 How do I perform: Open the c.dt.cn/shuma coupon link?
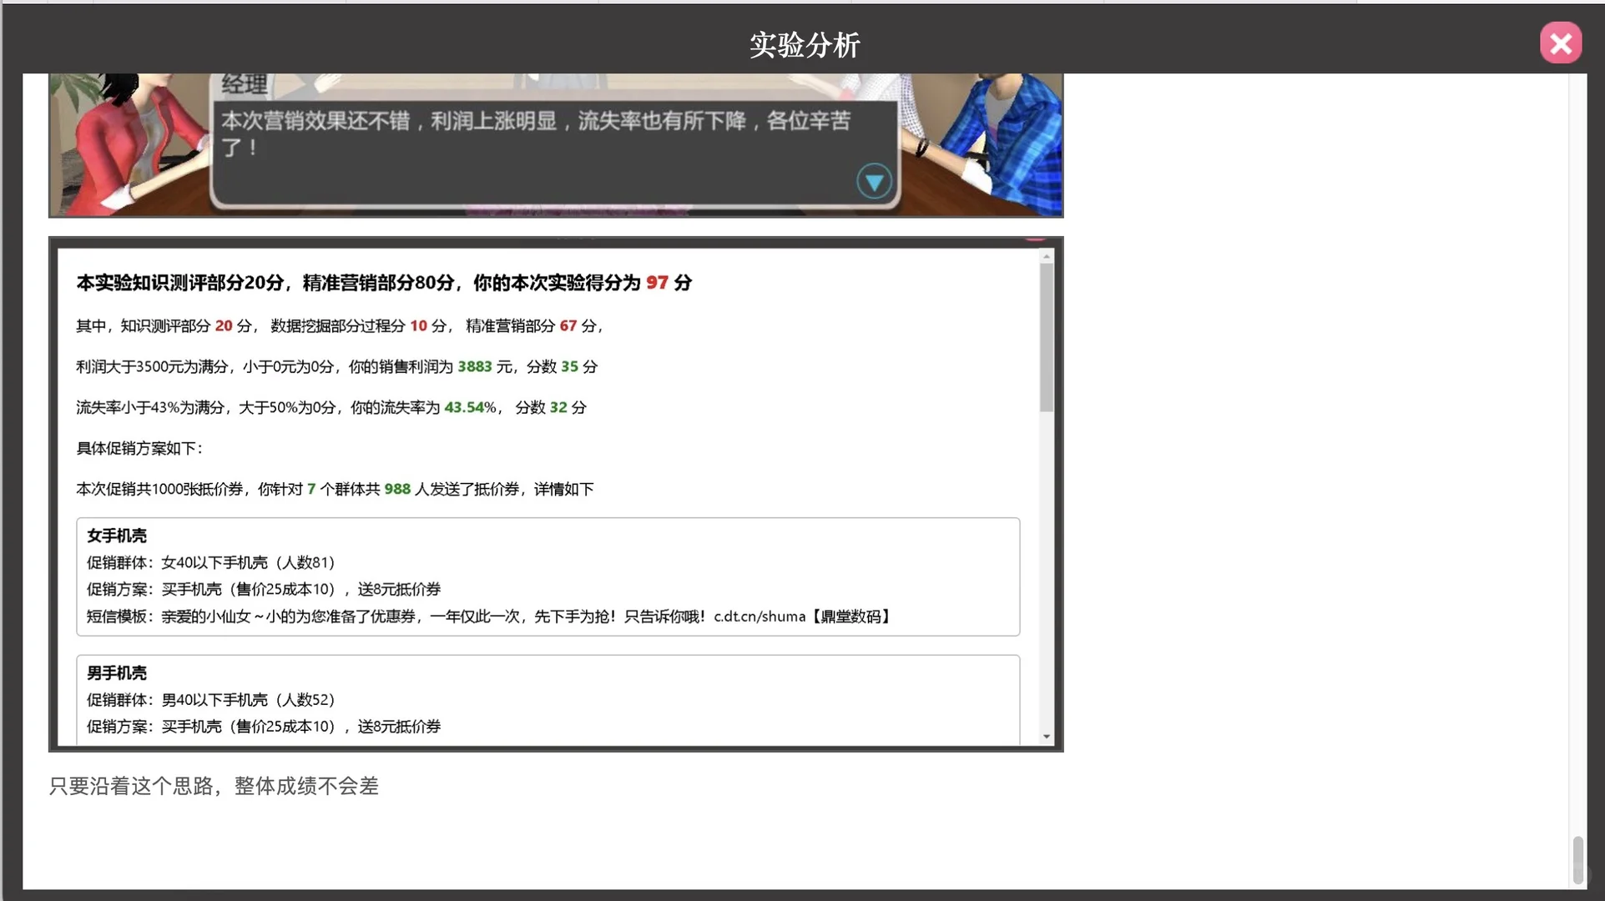click(x=758, y=617)
